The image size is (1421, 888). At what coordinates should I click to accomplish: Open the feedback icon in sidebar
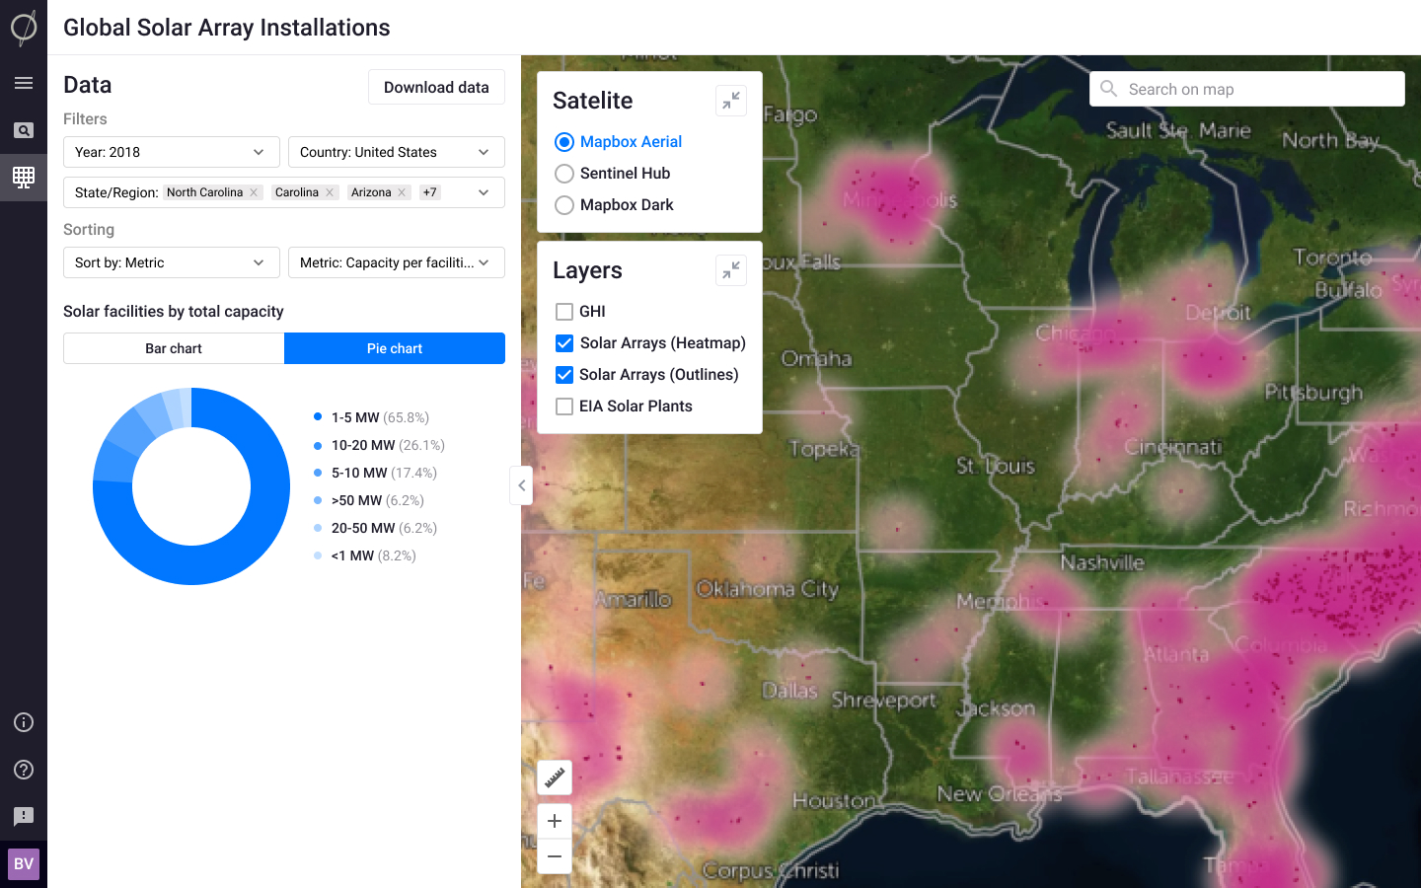[24, 817]
